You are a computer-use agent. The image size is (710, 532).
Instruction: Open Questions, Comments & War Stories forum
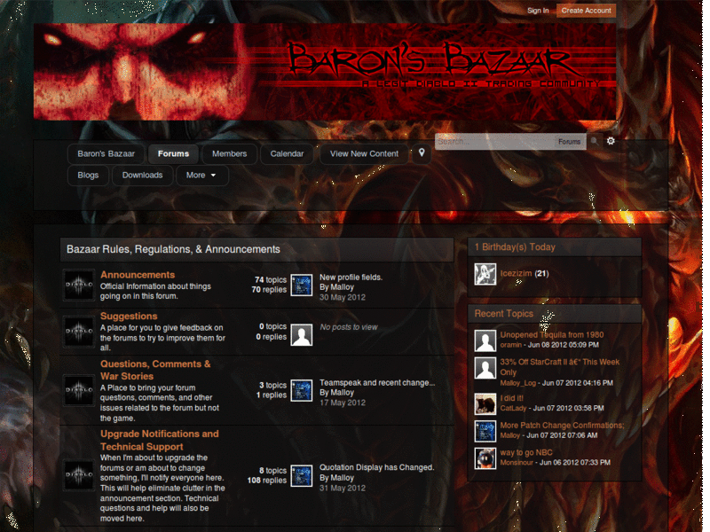[x=155, y=370]
